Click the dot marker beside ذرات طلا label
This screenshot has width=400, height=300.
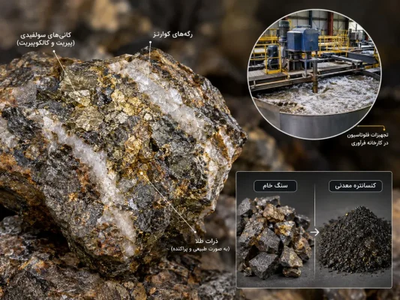195,232
